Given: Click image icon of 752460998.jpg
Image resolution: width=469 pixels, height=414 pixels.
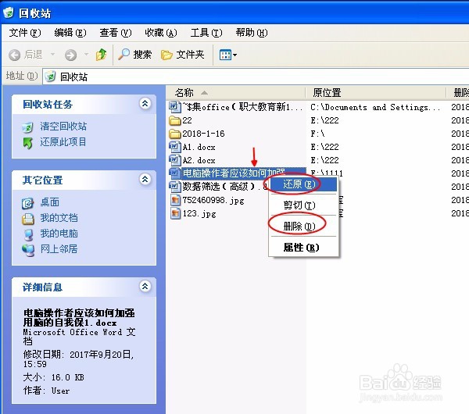Looking at the screenshot, I should pos(176,200).
